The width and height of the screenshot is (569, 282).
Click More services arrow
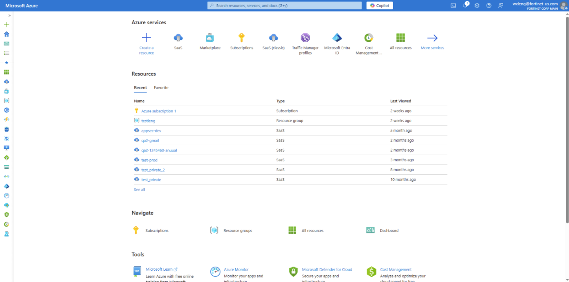[x=432, y=42]
